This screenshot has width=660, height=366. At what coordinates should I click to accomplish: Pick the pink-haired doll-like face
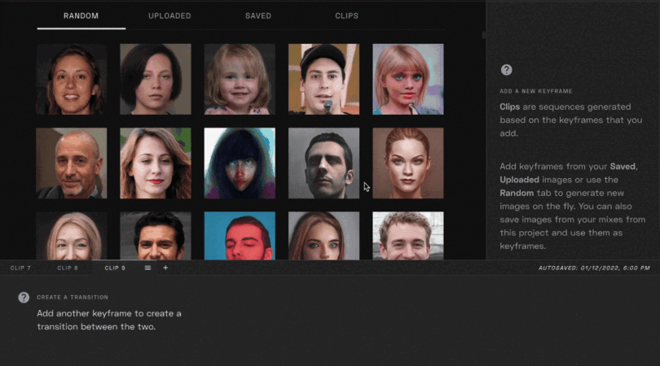(407, 79)
